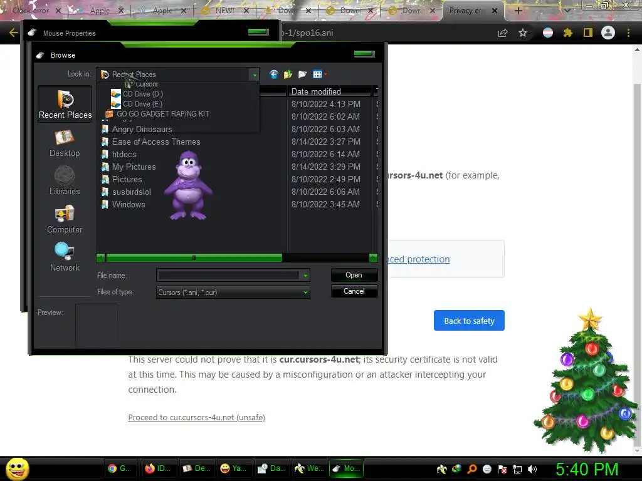Click the striped flag extension icon in Chrome
Viewport: 642px width, 481px height.
tap(548, 33)
